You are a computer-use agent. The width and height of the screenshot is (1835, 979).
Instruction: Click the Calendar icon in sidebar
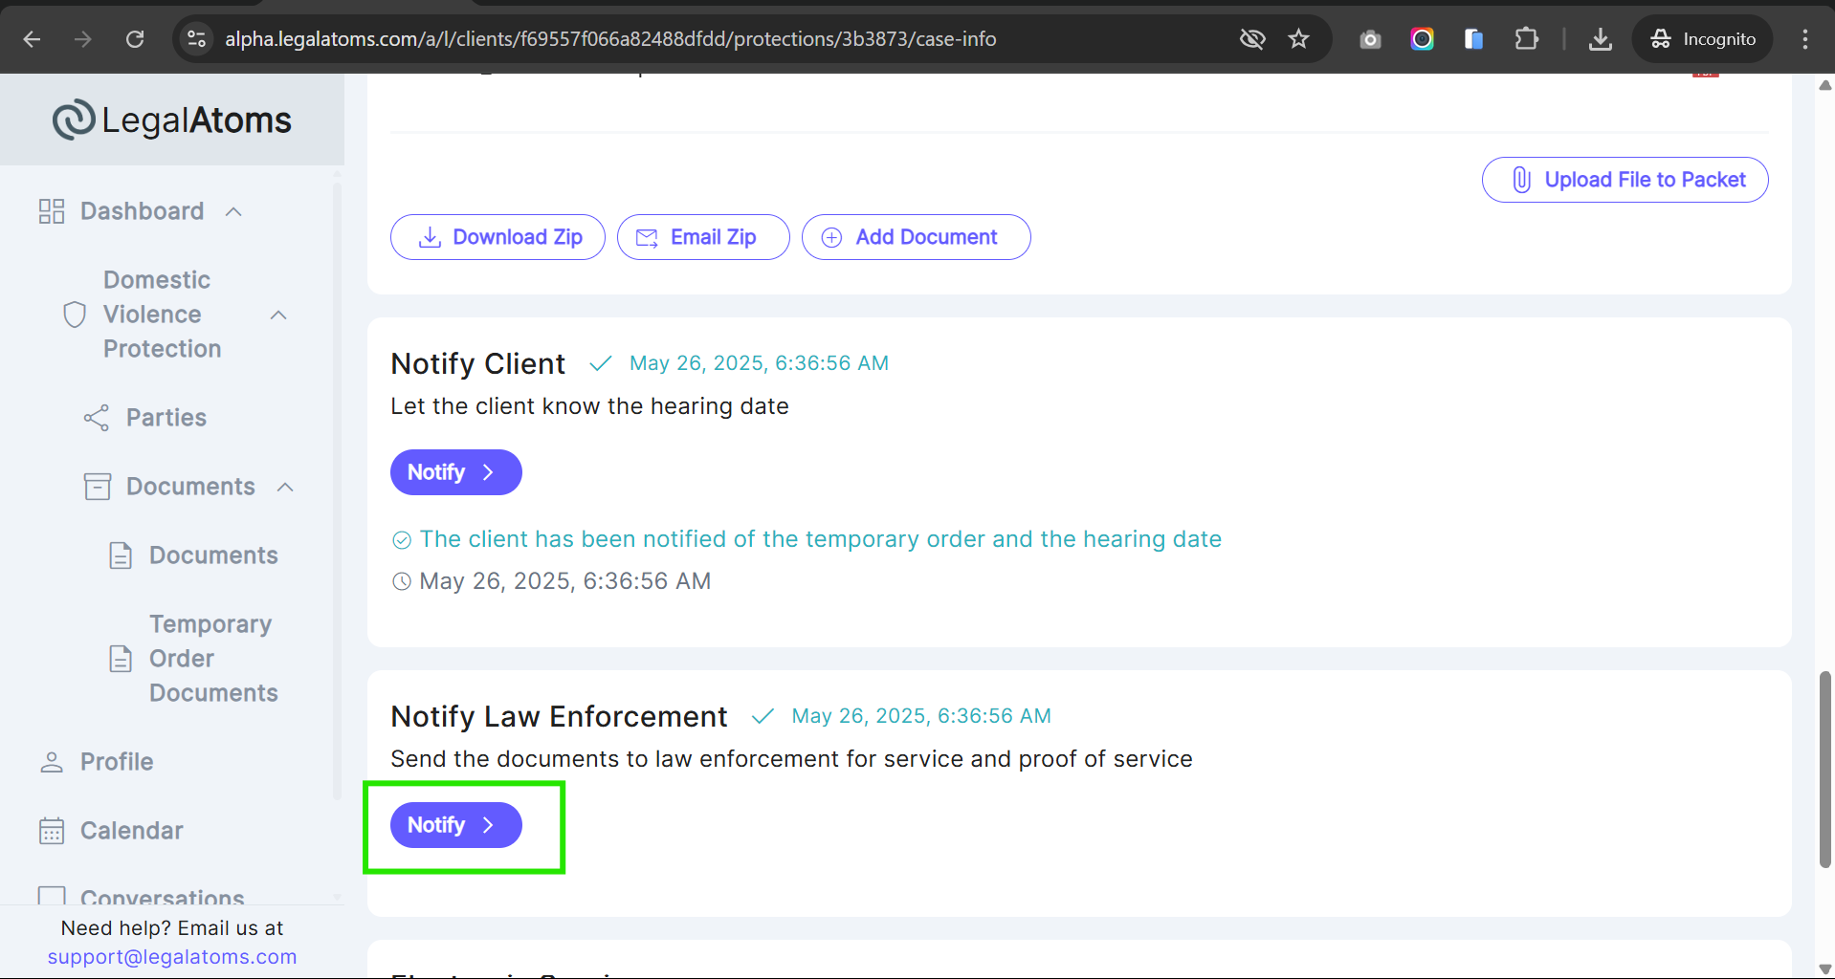[x=52, y=831]
